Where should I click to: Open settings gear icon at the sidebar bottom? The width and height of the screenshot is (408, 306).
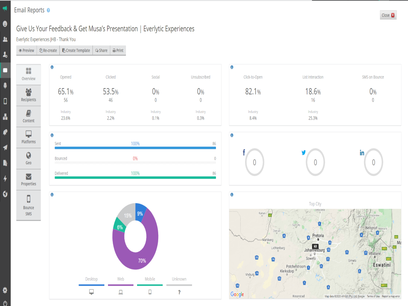[5, 290]
